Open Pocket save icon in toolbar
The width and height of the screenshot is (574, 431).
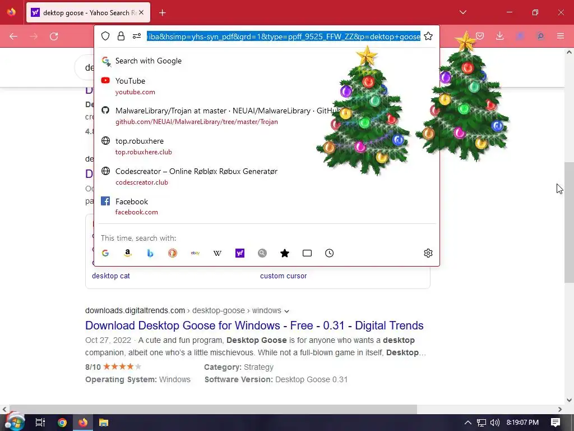480,36
